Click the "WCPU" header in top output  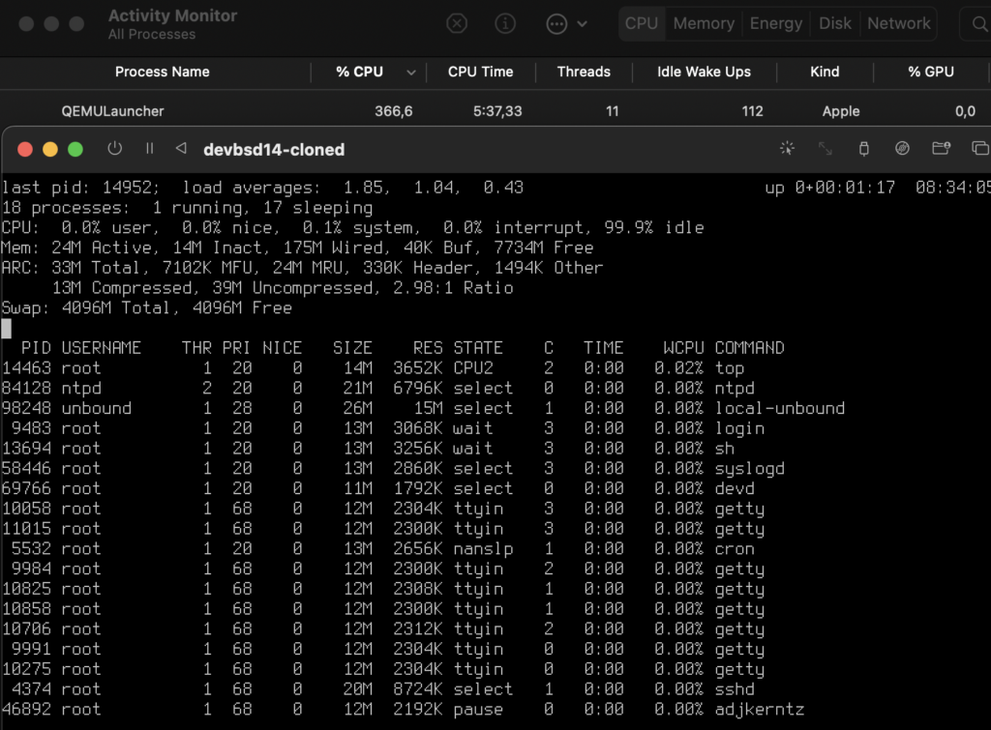pos(684,348)
